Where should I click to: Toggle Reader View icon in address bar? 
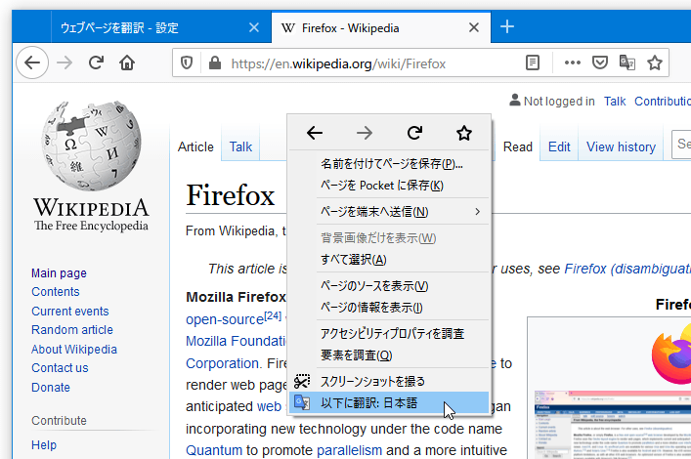coord(533,63)
